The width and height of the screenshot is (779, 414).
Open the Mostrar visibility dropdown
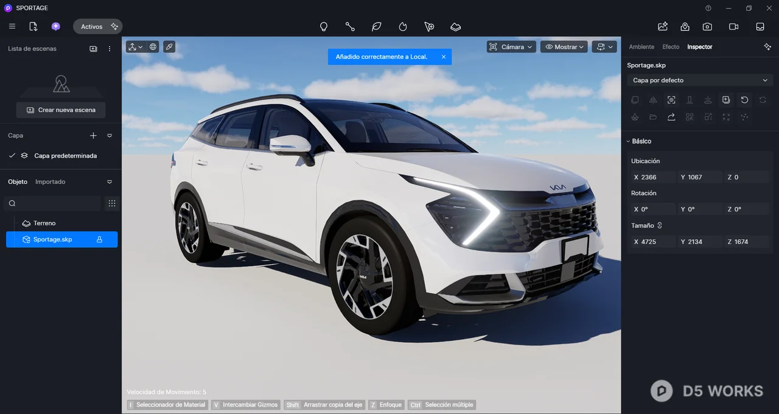[564, 46]
